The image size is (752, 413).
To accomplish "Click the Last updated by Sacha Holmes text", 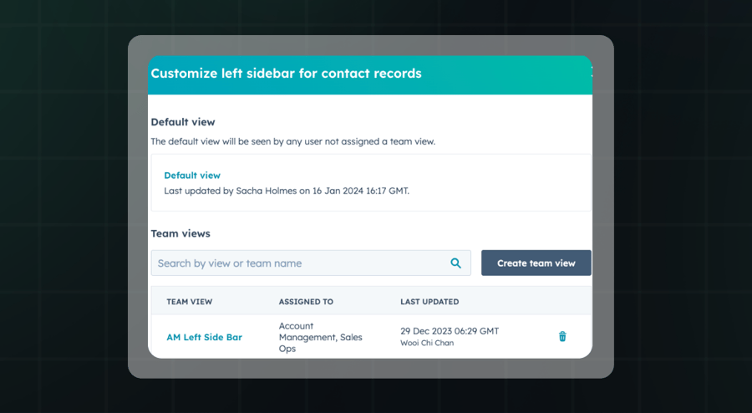I will 287,191.
